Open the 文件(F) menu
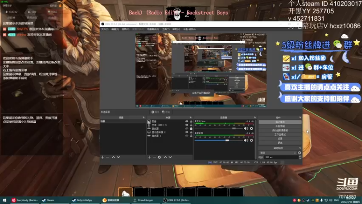 105,29
